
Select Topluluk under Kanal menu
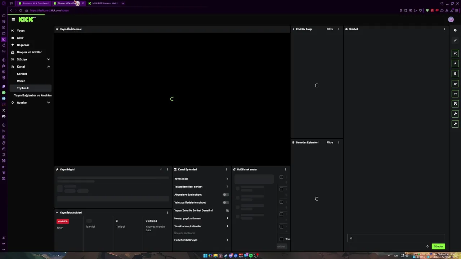coord(31,88)
